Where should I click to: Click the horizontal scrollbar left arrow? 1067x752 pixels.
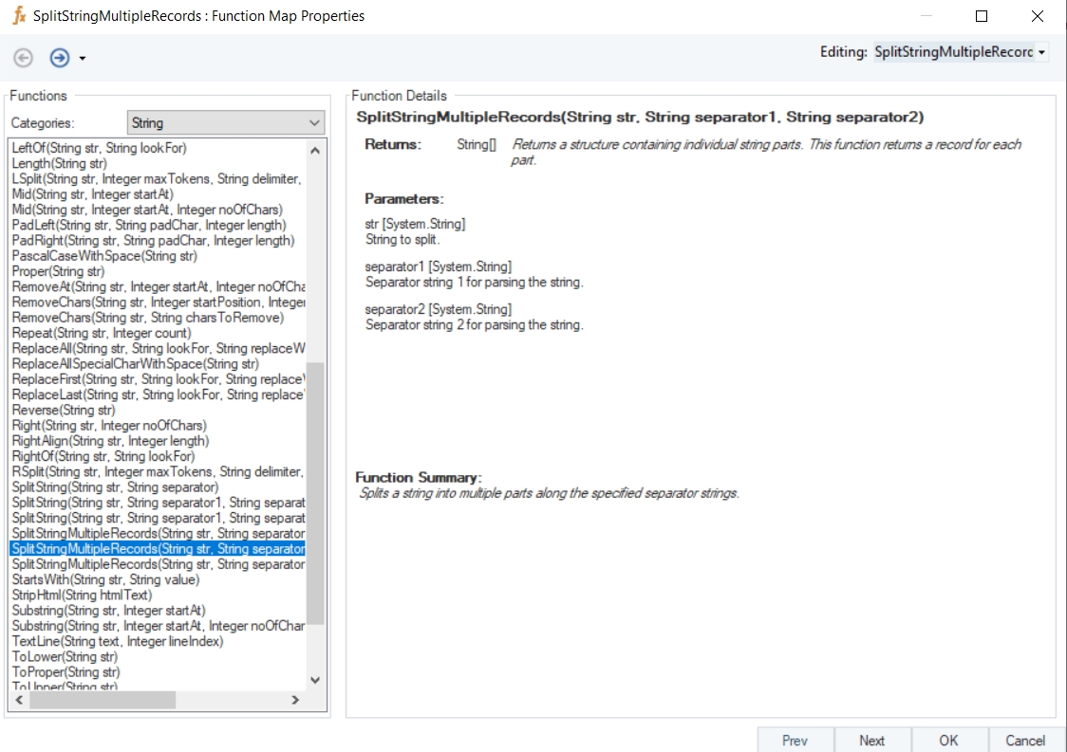pos(18,700)
